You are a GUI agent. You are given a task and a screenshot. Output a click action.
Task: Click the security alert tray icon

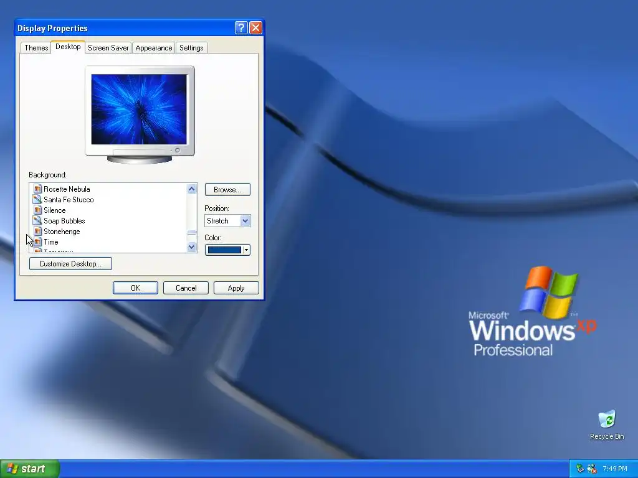[x=592, y=469]
